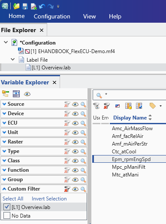
Task: Check the No Data checkbox
Action: 7,215
